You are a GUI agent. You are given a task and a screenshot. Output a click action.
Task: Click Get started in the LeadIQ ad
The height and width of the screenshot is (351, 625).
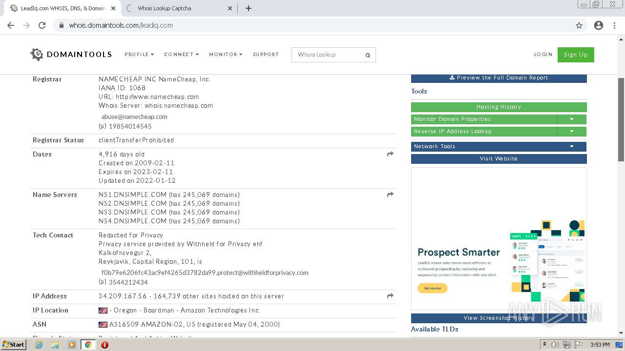[x=432, y=288]
